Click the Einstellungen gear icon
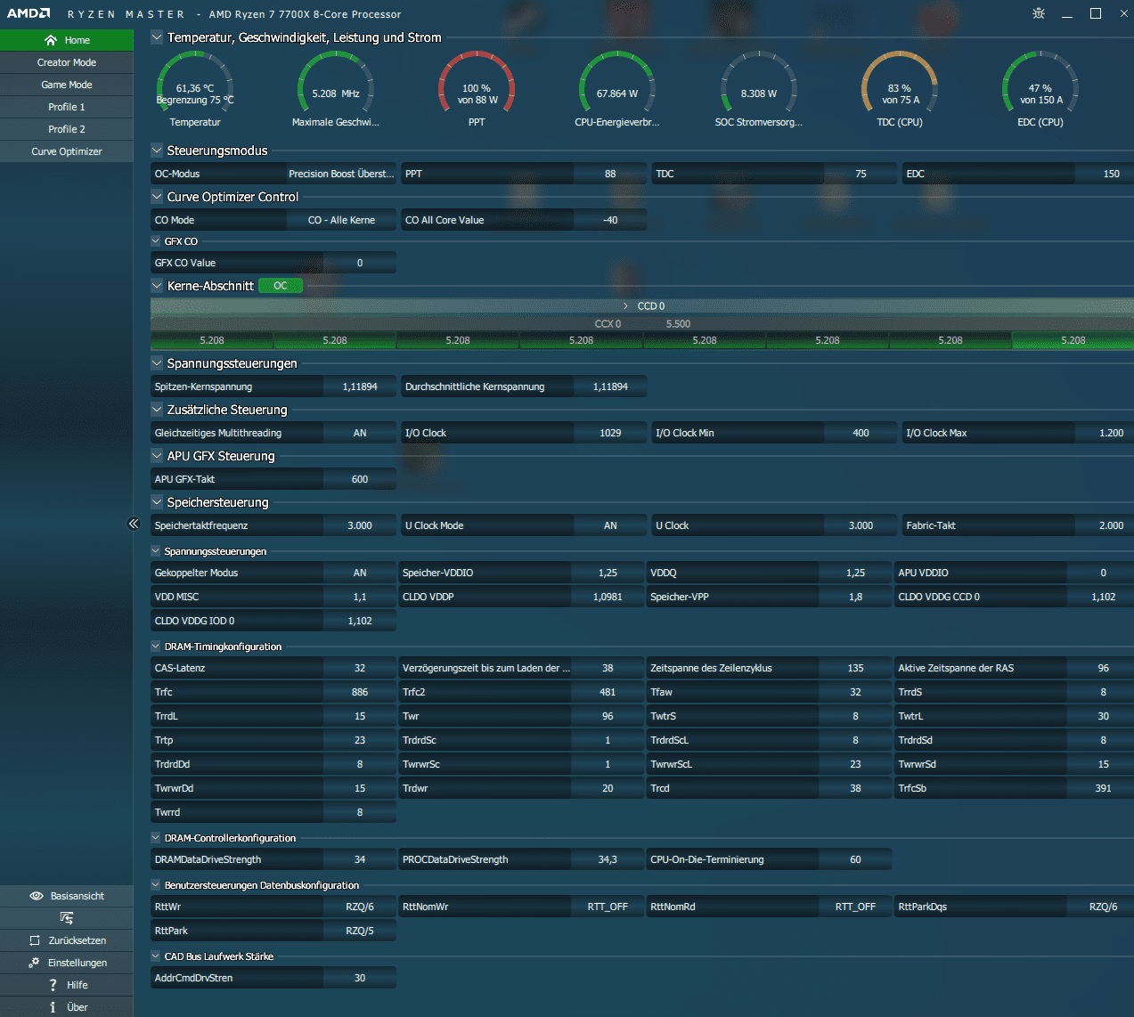The width and height of the screenshot is (1134, 1017). (34, 963)
